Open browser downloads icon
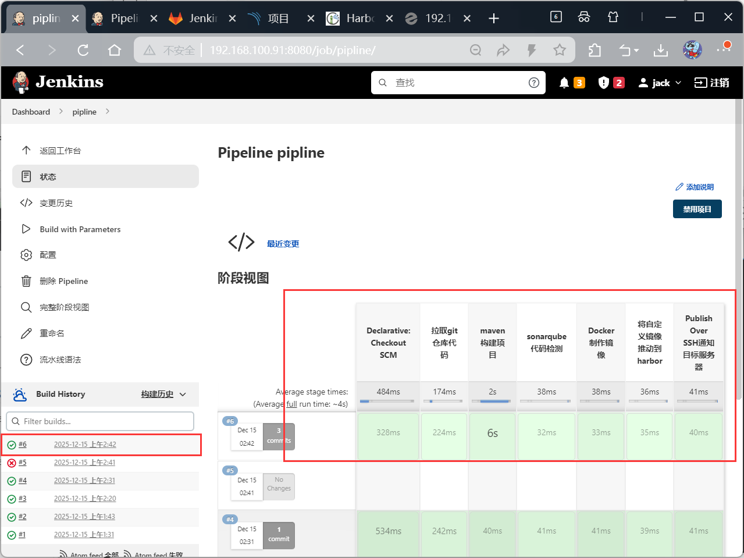The height and width of the screenshot is (558, 744). click(660, 50)
